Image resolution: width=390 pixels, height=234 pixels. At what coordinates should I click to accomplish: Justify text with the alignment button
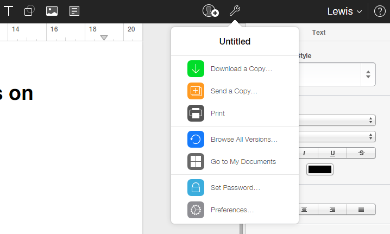[x=361, y=209]
